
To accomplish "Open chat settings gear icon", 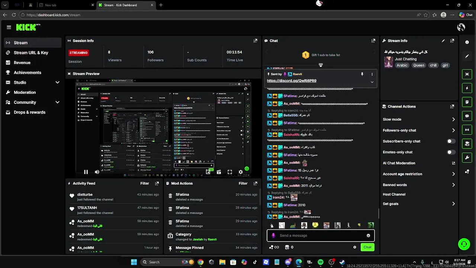I will coord(355,247).
